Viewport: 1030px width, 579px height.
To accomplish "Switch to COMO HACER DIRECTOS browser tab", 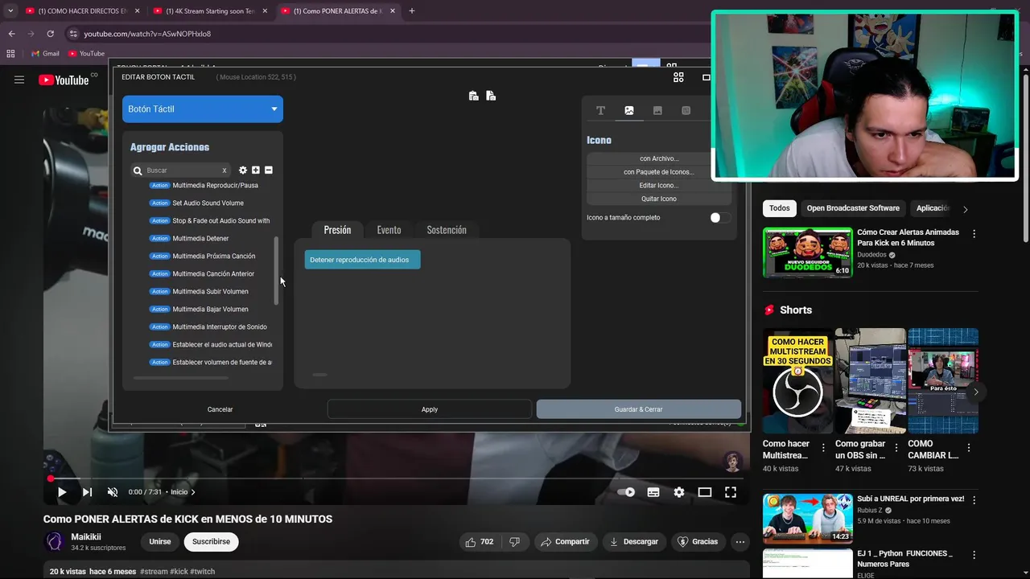I will (x=82, y=11).
